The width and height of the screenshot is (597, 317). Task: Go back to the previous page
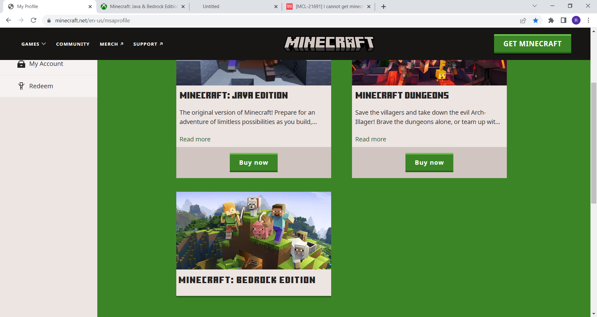(x=8, y=20)
